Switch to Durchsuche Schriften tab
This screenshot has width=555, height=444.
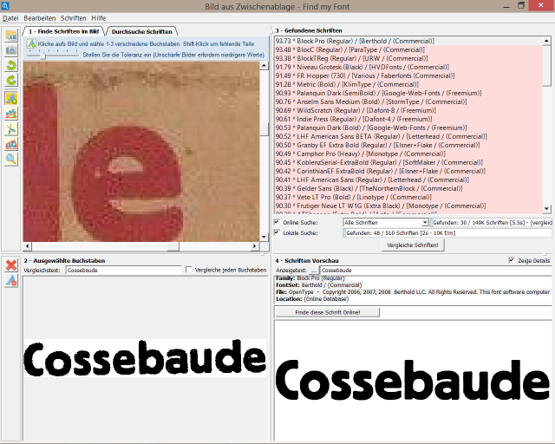click(x=141, y=31)
